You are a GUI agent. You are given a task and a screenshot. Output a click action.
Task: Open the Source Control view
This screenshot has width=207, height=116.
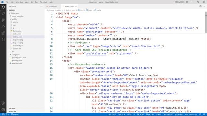pyautogui.click(x=3, y=20)
